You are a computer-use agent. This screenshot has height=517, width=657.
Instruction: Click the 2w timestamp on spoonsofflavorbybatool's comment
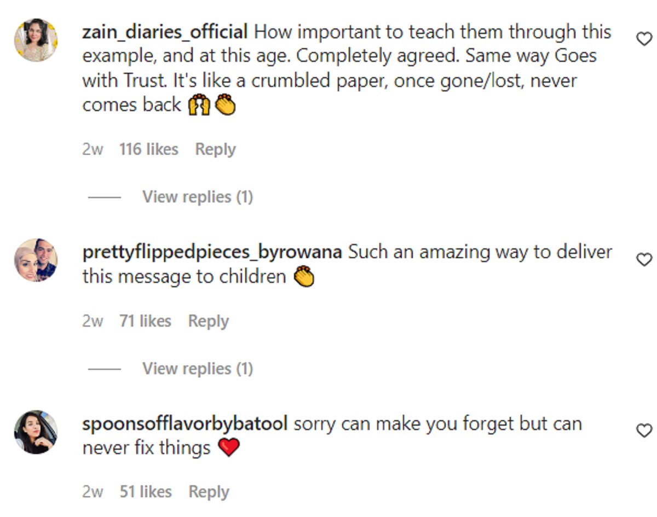93,492
